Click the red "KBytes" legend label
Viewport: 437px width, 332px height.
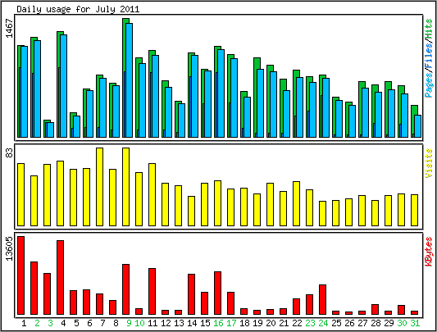click(x=429, y=252)
